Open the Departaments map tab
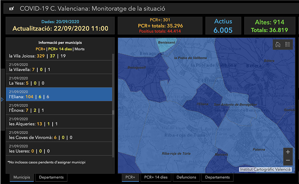Viewport: 299px width, 184px height. coord(217,177)
